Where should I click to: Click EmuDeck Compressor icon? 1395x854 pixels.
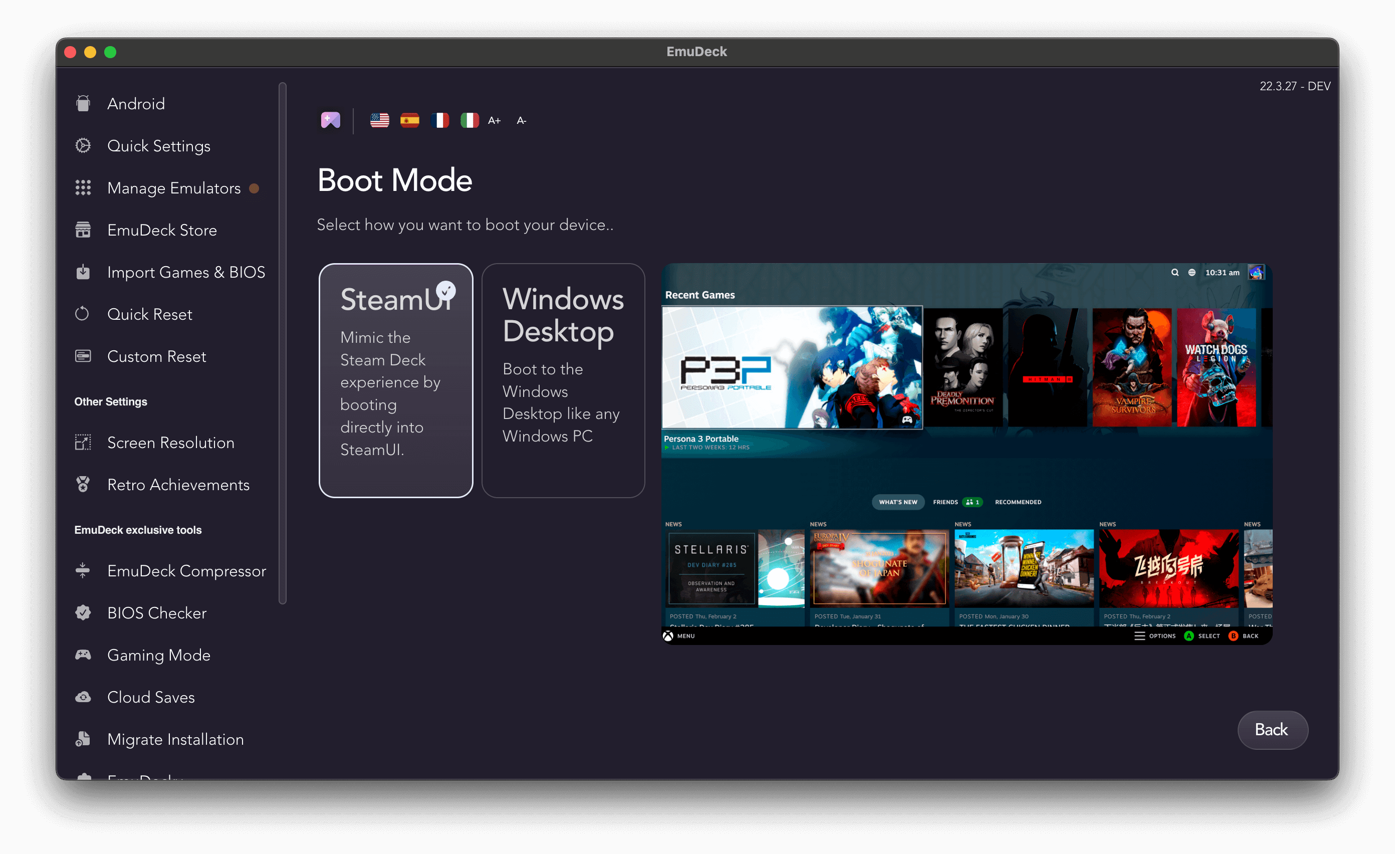click(85, 571)
